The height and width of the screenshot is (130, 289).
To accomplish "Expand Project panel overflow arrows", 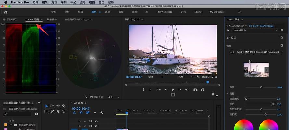I will click(x=39, y=103).
